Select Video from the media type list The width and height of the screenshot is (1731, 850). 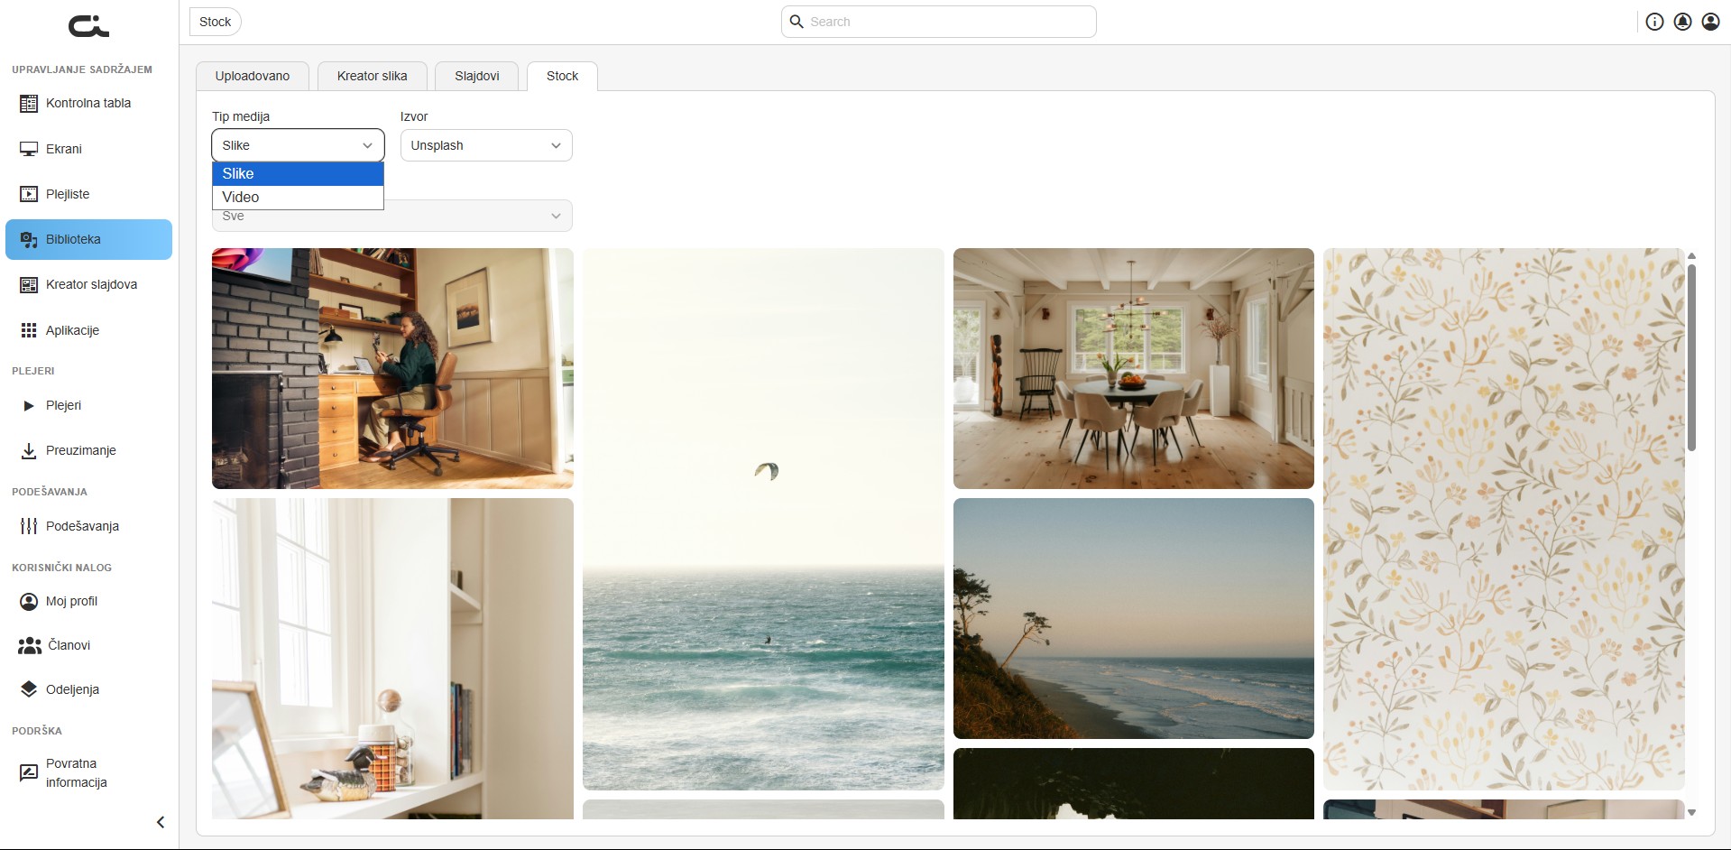(298, 197)
